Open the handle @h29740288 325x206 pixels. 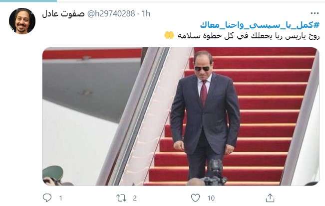(x=111, y=13)
